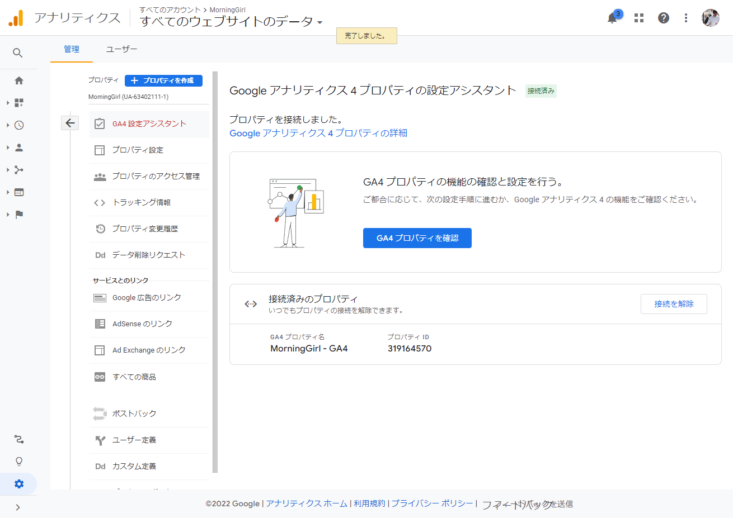Open プロパティ変更履歴 menu item
This screenshot has height=518, width=733.
(149, 229)
